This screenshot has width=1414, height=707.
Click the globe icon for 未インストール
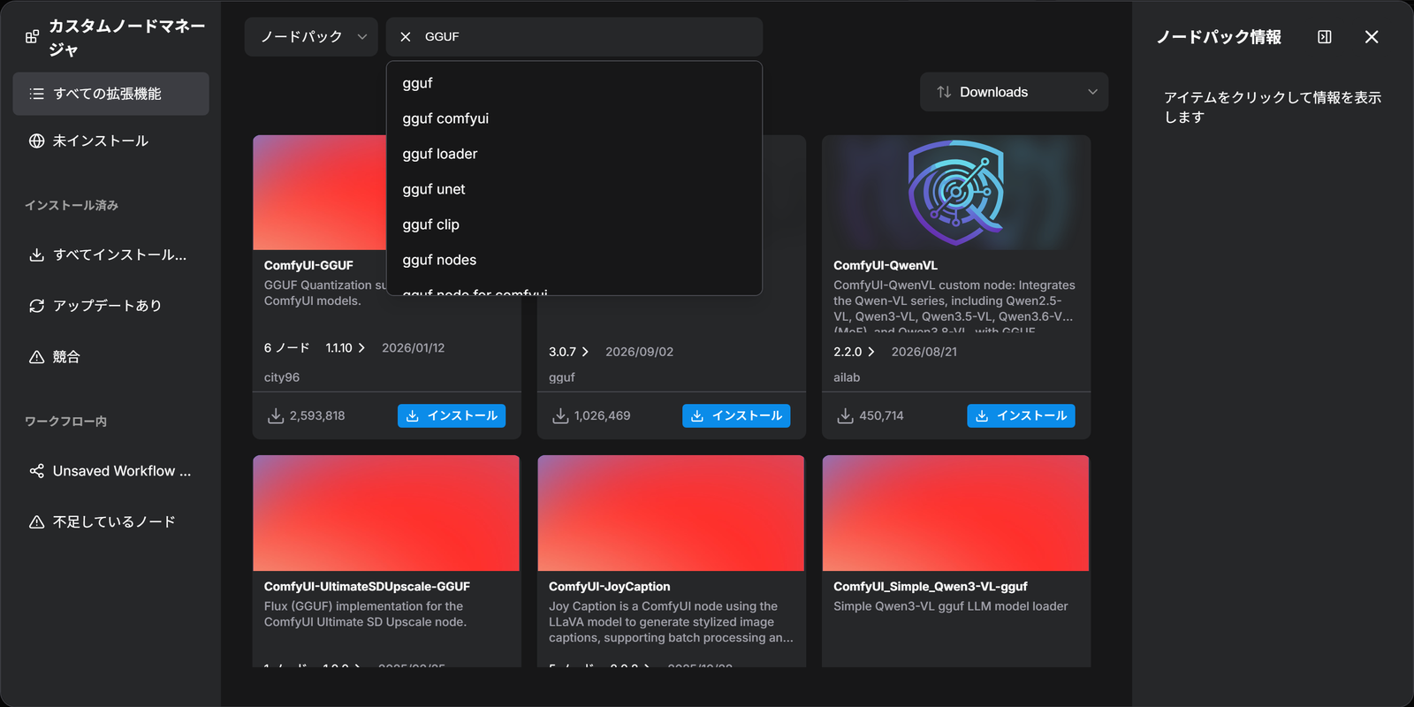(36, 141)
